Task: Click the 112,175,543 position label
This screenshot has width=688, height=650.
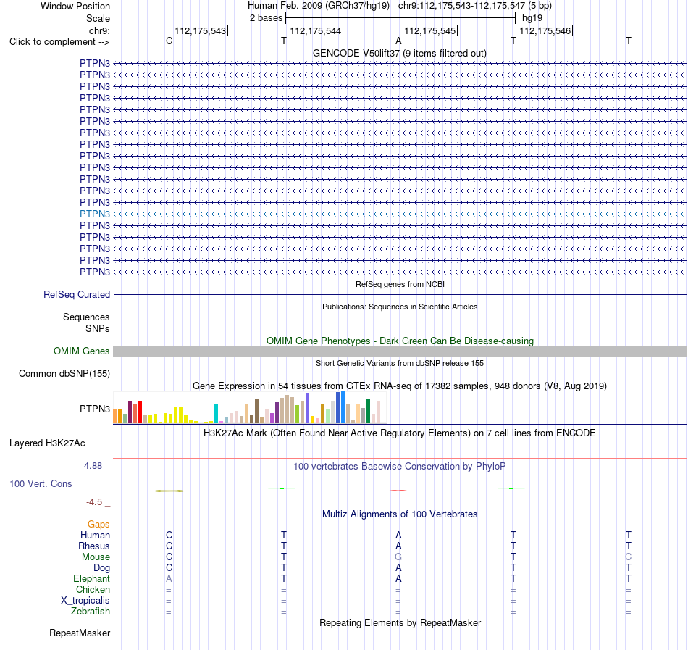Action: tap(200, 30)
